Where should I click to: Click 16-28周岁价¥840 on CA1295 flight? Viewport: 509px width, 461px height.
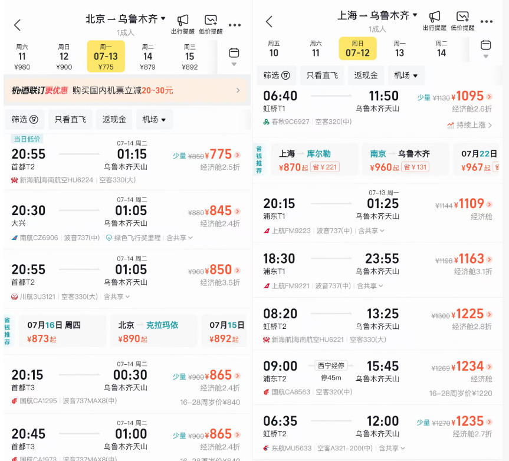pos(210,402)
